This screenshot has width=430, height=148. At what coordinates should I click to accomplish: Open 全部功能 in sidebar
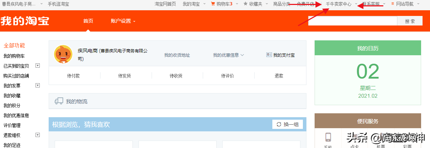pyautogui.click(x=14, y=46)
